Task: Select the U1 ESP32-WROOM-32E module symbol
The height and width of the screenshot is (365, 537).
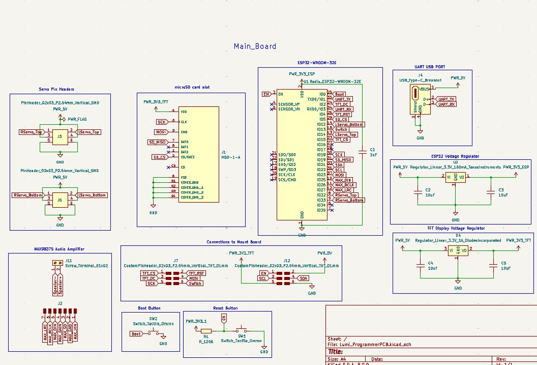Action: pos(302,156)
